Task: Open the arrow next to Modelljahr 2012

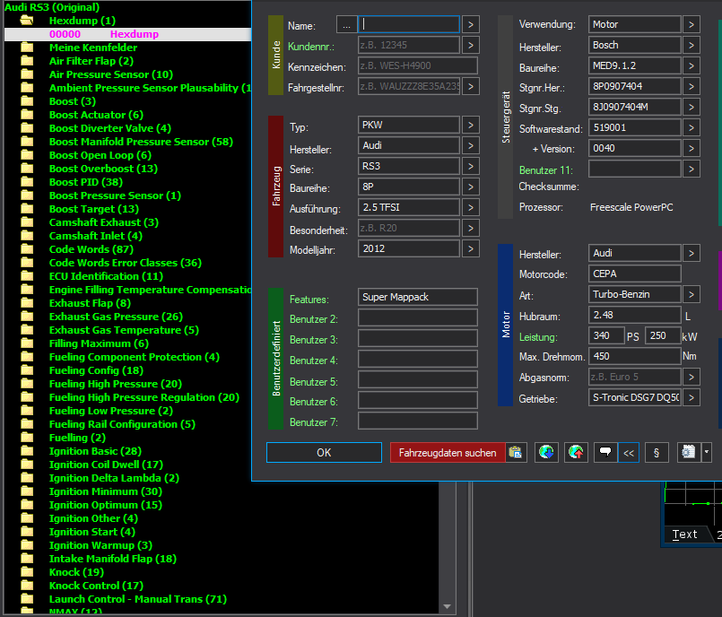Action: click(471, 248)
